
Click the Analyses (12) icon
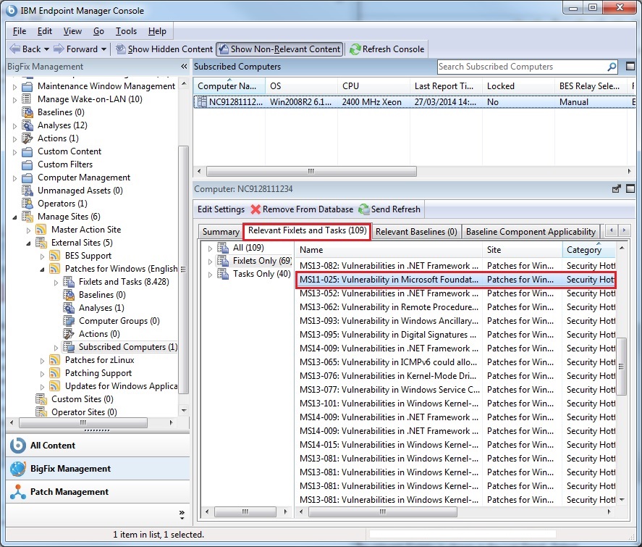(x=28, y=125)
